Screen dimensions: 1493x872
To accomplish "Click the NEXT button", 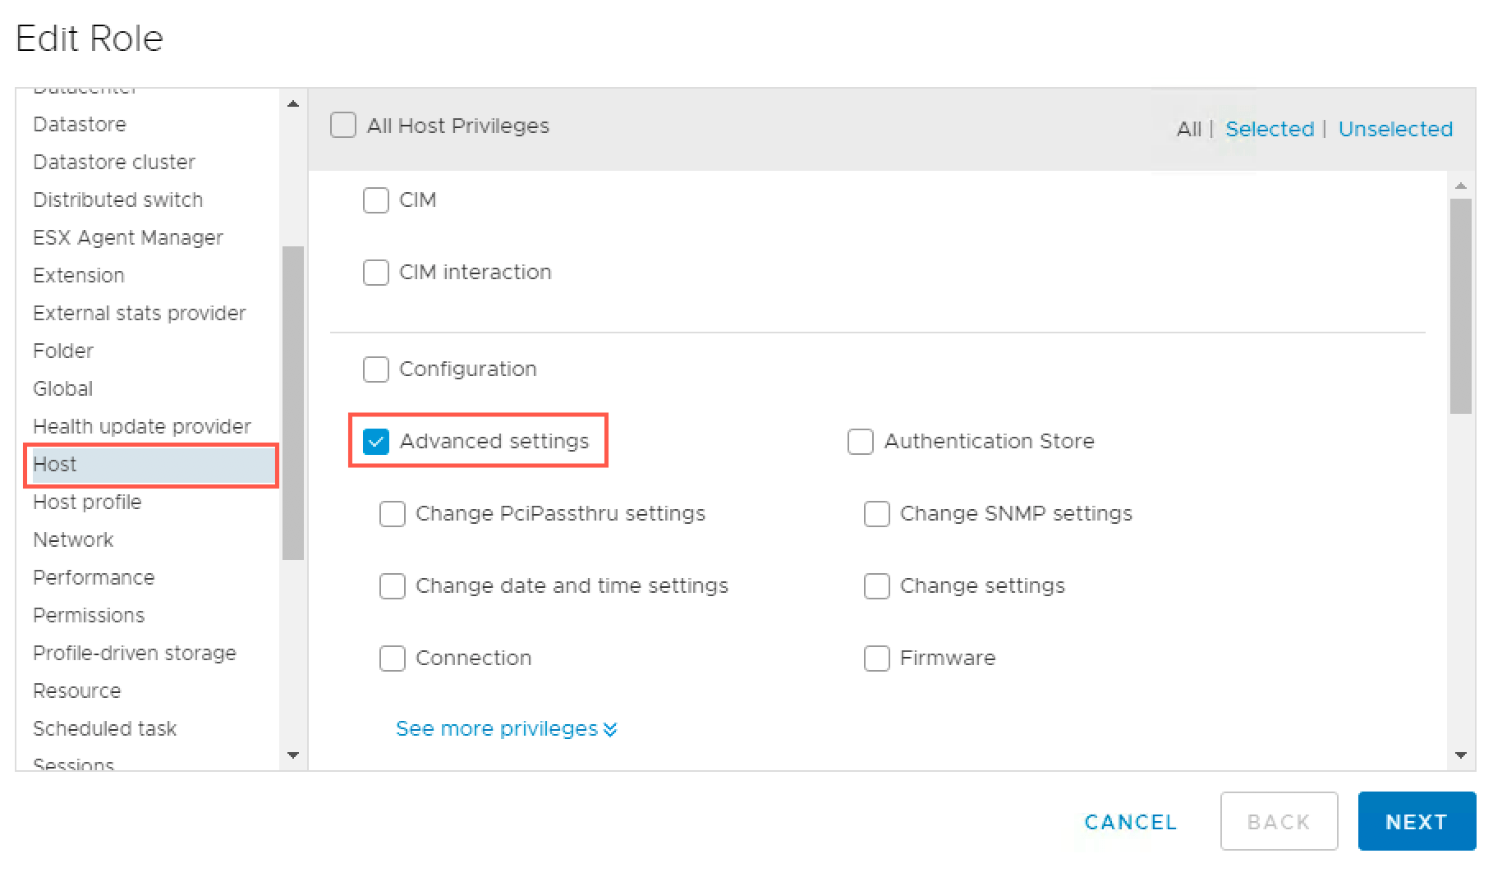I will [x=1416, y=821].
